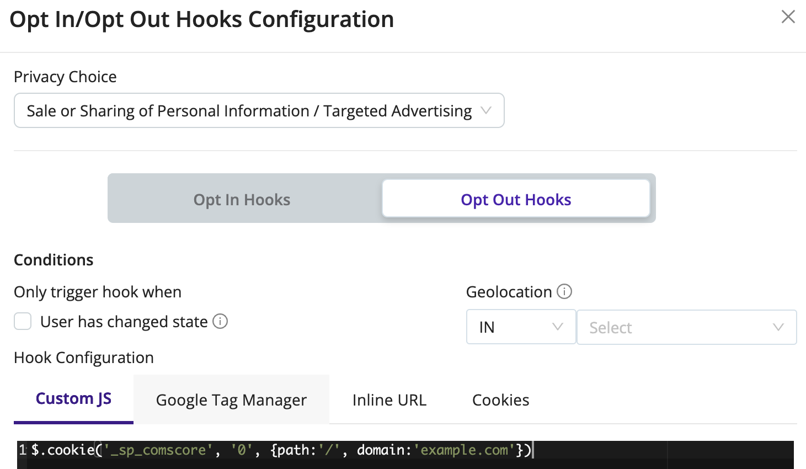Go to the Inline URL tab
The height and width of the screenshot is (469, 806).
389,400
